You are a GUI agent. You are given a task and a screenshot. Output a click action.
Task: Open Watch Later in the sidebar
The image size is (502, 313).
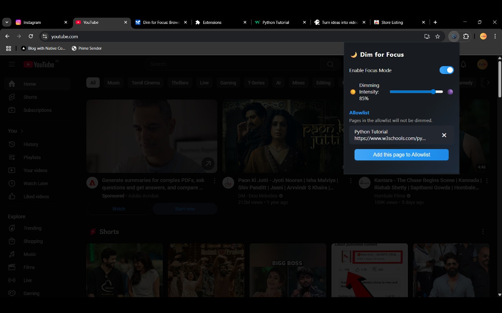38,183
